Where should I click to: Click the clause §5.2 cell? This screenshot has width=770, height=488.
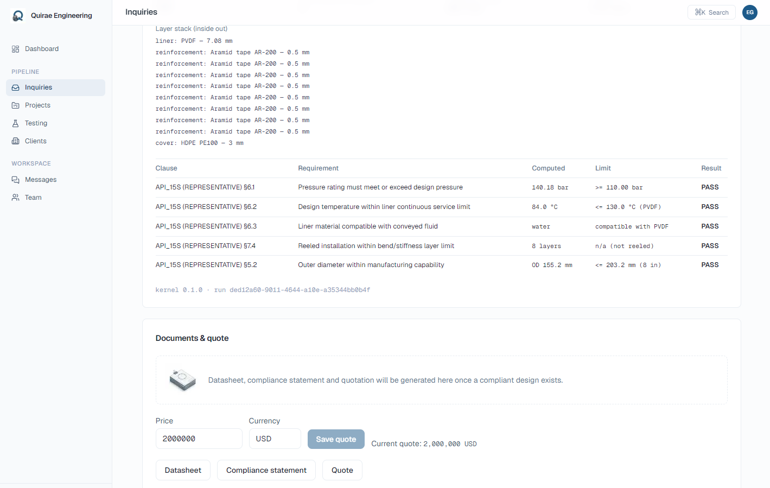tap(206, 265)
